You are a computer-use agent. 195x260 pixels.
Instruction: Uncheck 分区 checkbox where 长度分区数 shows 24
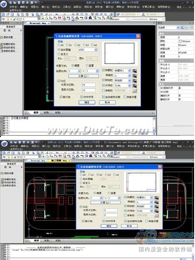coord(59,81)
